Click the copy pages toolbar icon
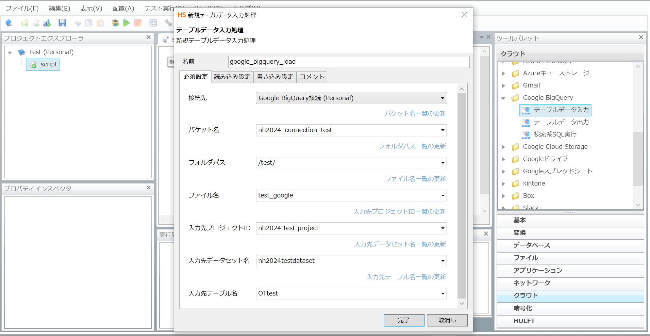Viewport: 650px width, 336px height. [x=89, y=23]
